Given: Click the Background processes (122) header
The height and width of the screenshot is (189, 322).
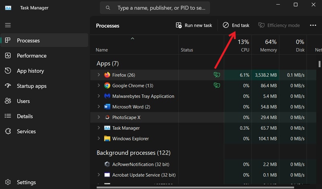Looking at the screenshot, I should pos(134,153).
